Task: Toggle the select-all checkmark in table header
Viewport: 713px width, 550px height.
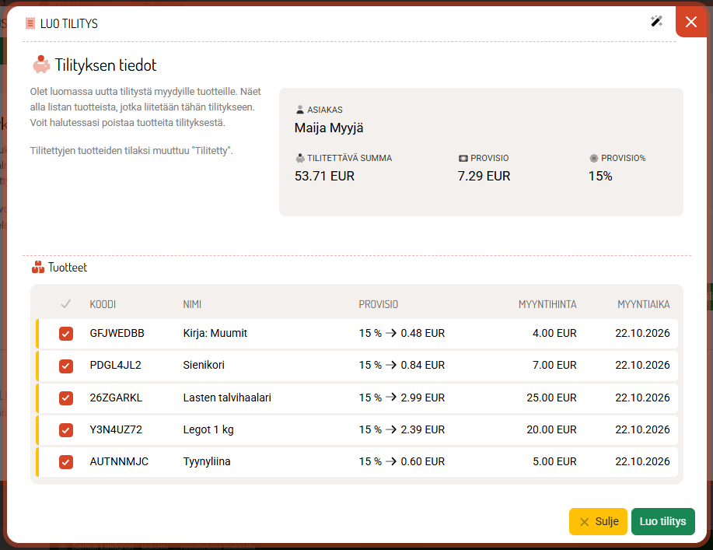Action: (x=66, y=304)
